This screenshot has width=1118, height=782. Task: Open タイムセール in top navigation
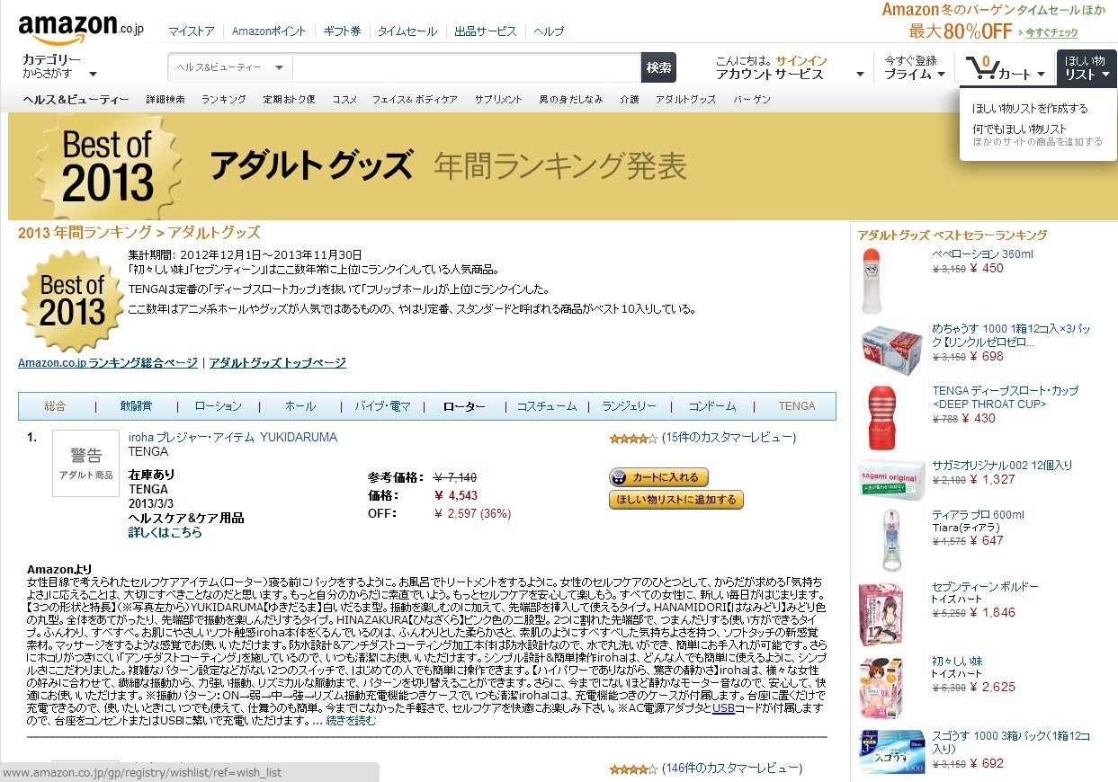tap(407, 31)
